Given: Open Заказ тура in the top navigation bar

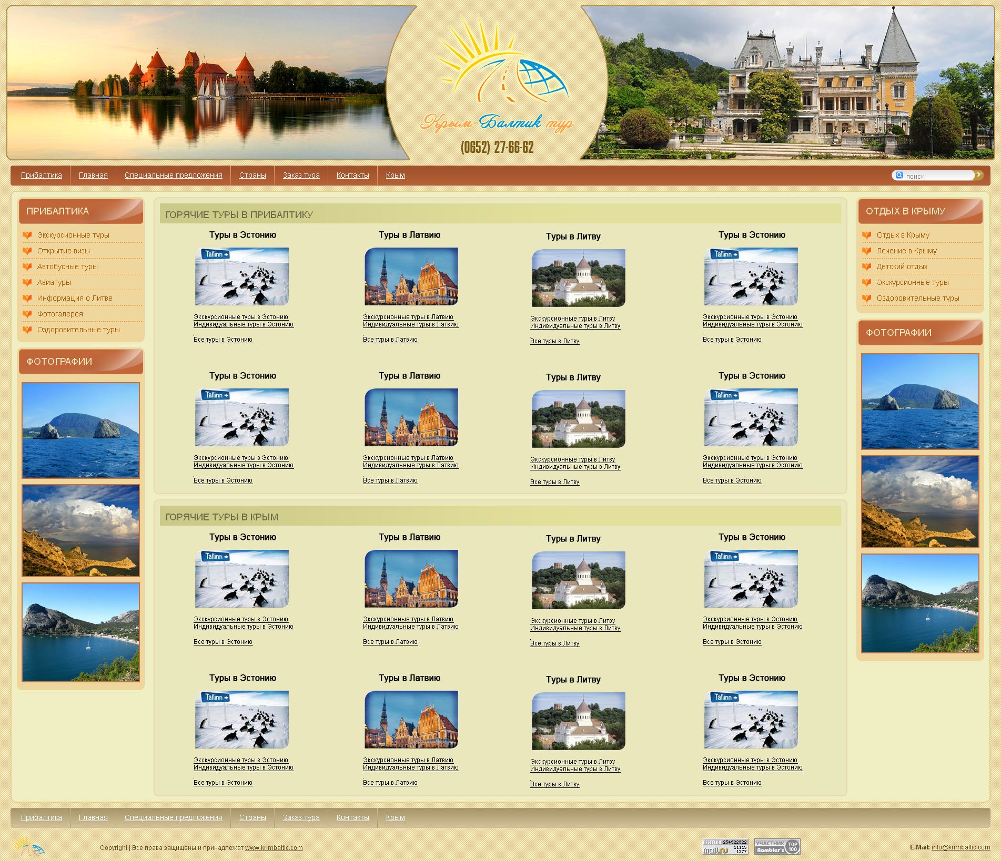Looking at the screenshot, I should 301,175.
